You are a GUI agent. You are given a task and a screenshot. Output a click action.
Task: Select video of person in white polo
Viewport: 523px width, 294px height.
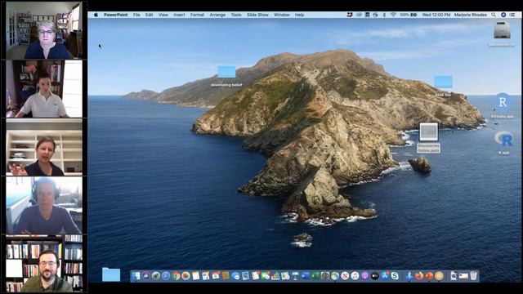tap(44, 89)
